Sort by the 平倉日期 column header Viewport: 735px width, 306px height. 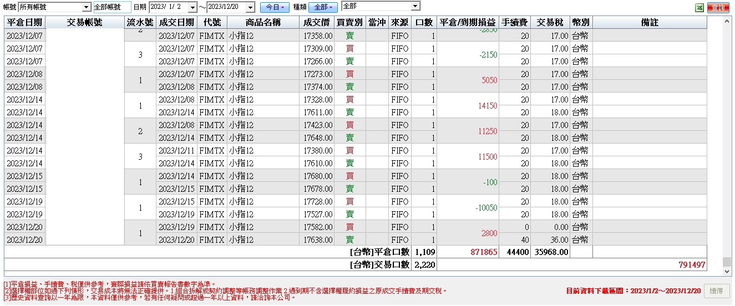(24, 22)
